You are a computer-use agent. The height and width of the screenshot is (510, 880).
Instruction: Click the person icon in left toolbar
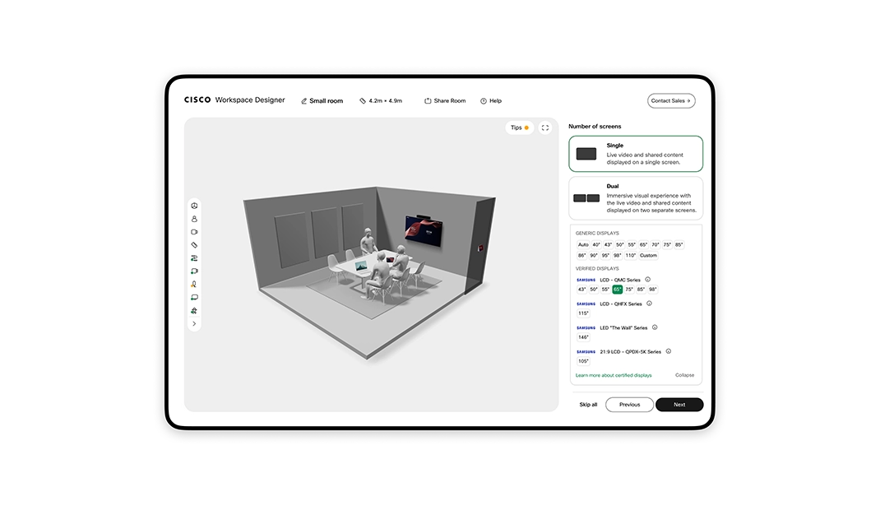tap(194, 219)
